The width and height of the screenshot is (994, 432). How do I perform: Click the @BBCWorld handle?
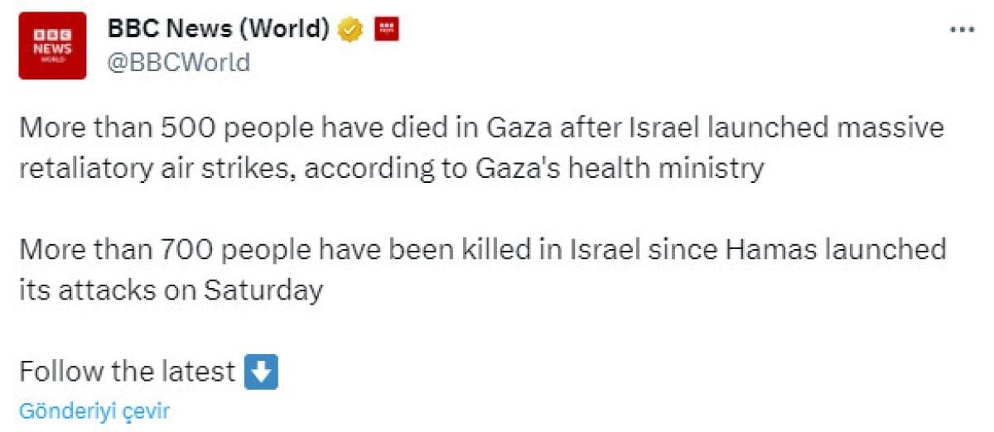point(178,63)
